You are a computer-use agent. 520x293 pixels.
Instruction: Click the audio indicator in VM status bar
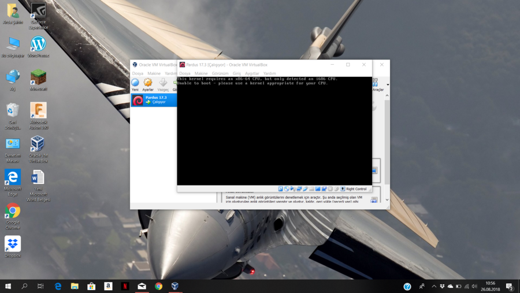[293, 189]
